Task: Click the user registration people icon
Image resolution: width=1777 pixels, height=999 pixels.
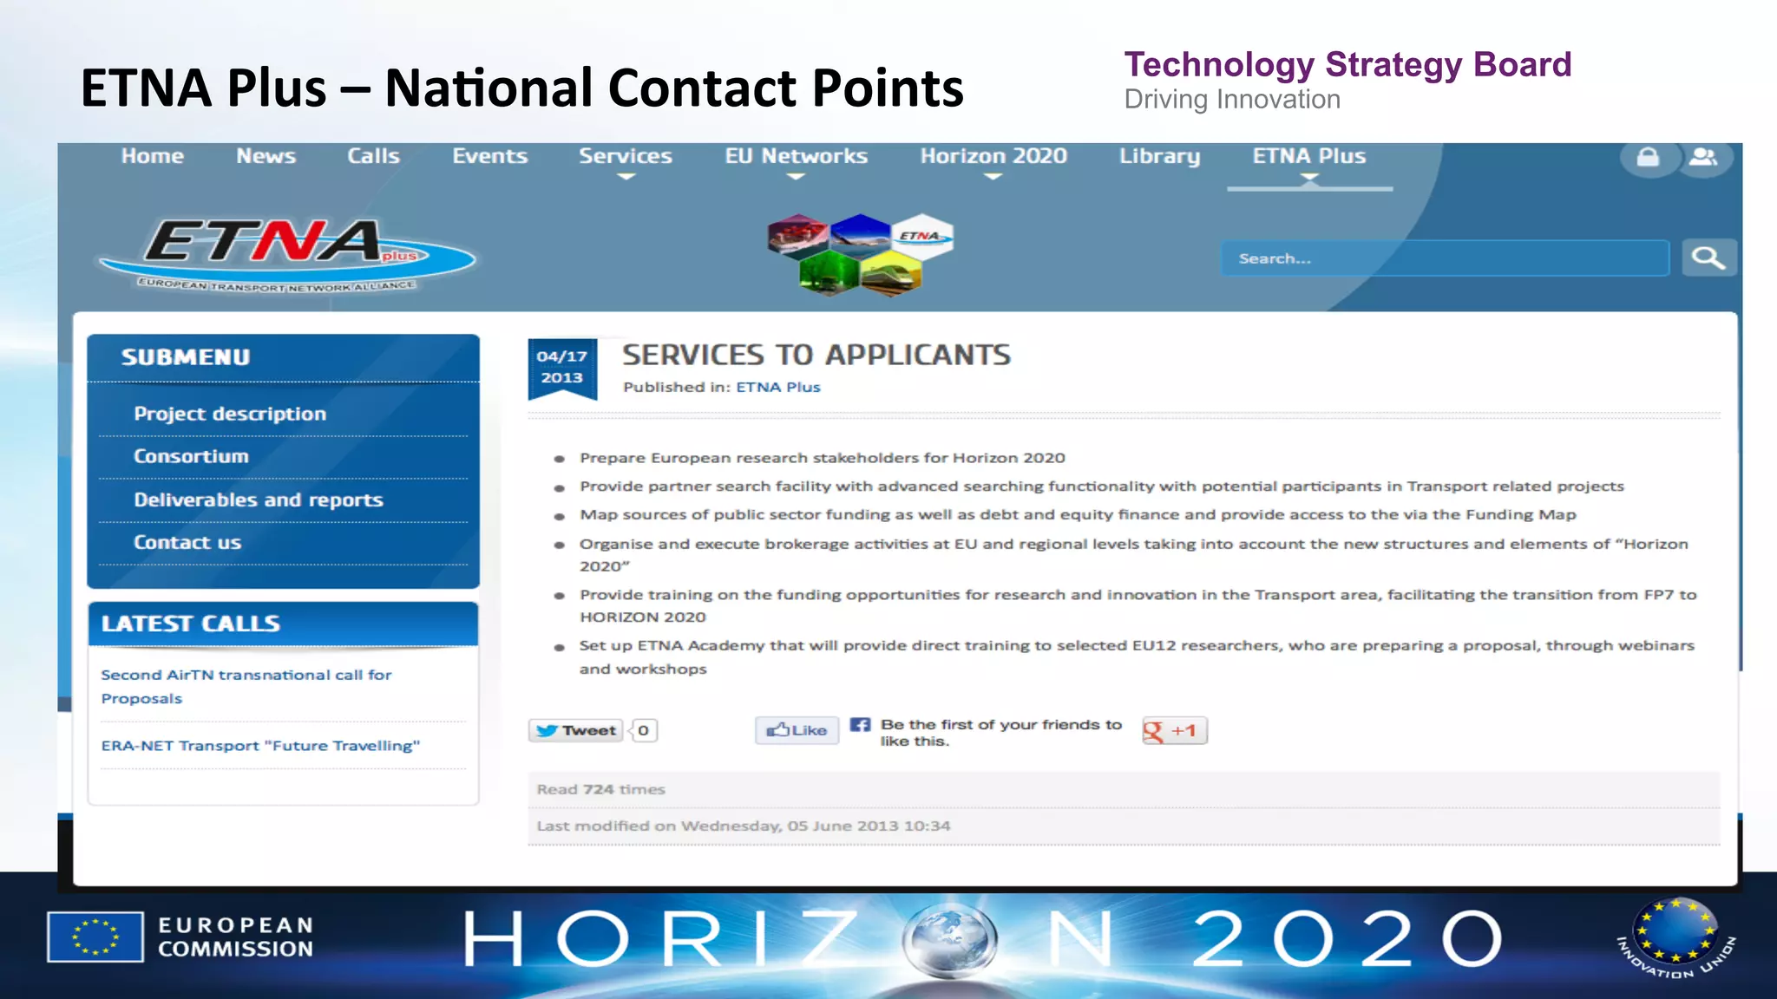Action: [x=1702, y=158]
